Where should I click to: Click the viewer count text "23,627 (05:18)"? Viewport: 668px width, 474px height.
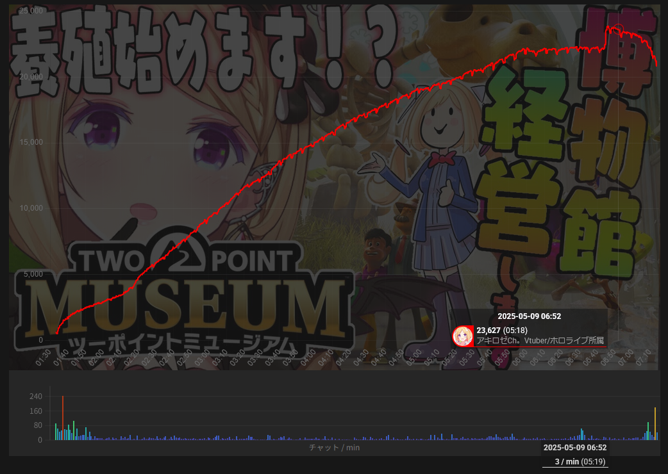coord(502,330)
